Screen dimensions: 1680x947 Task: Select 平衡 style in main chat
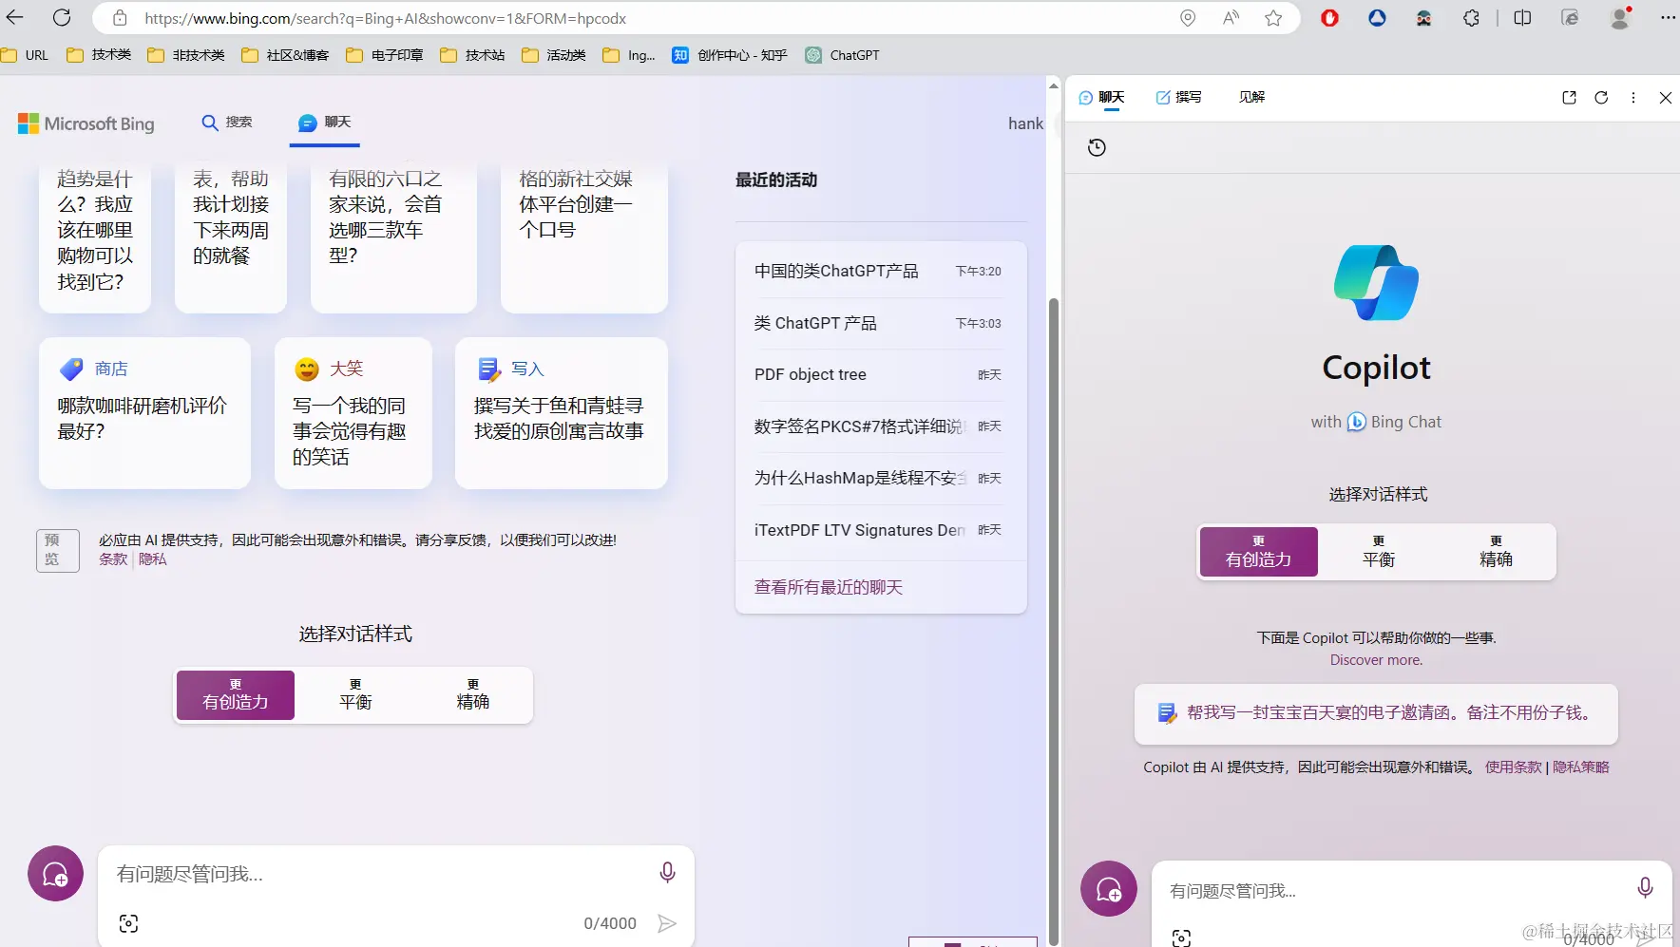[x=355, y=695]
